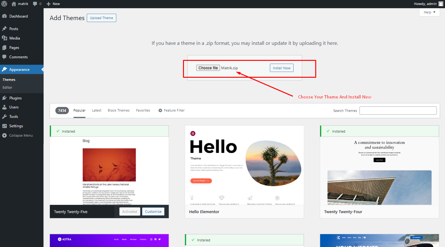The width and height of the screenshot is (445, 247).
Task: Click the Feature Filter gear icon
Action: (160, 110)
